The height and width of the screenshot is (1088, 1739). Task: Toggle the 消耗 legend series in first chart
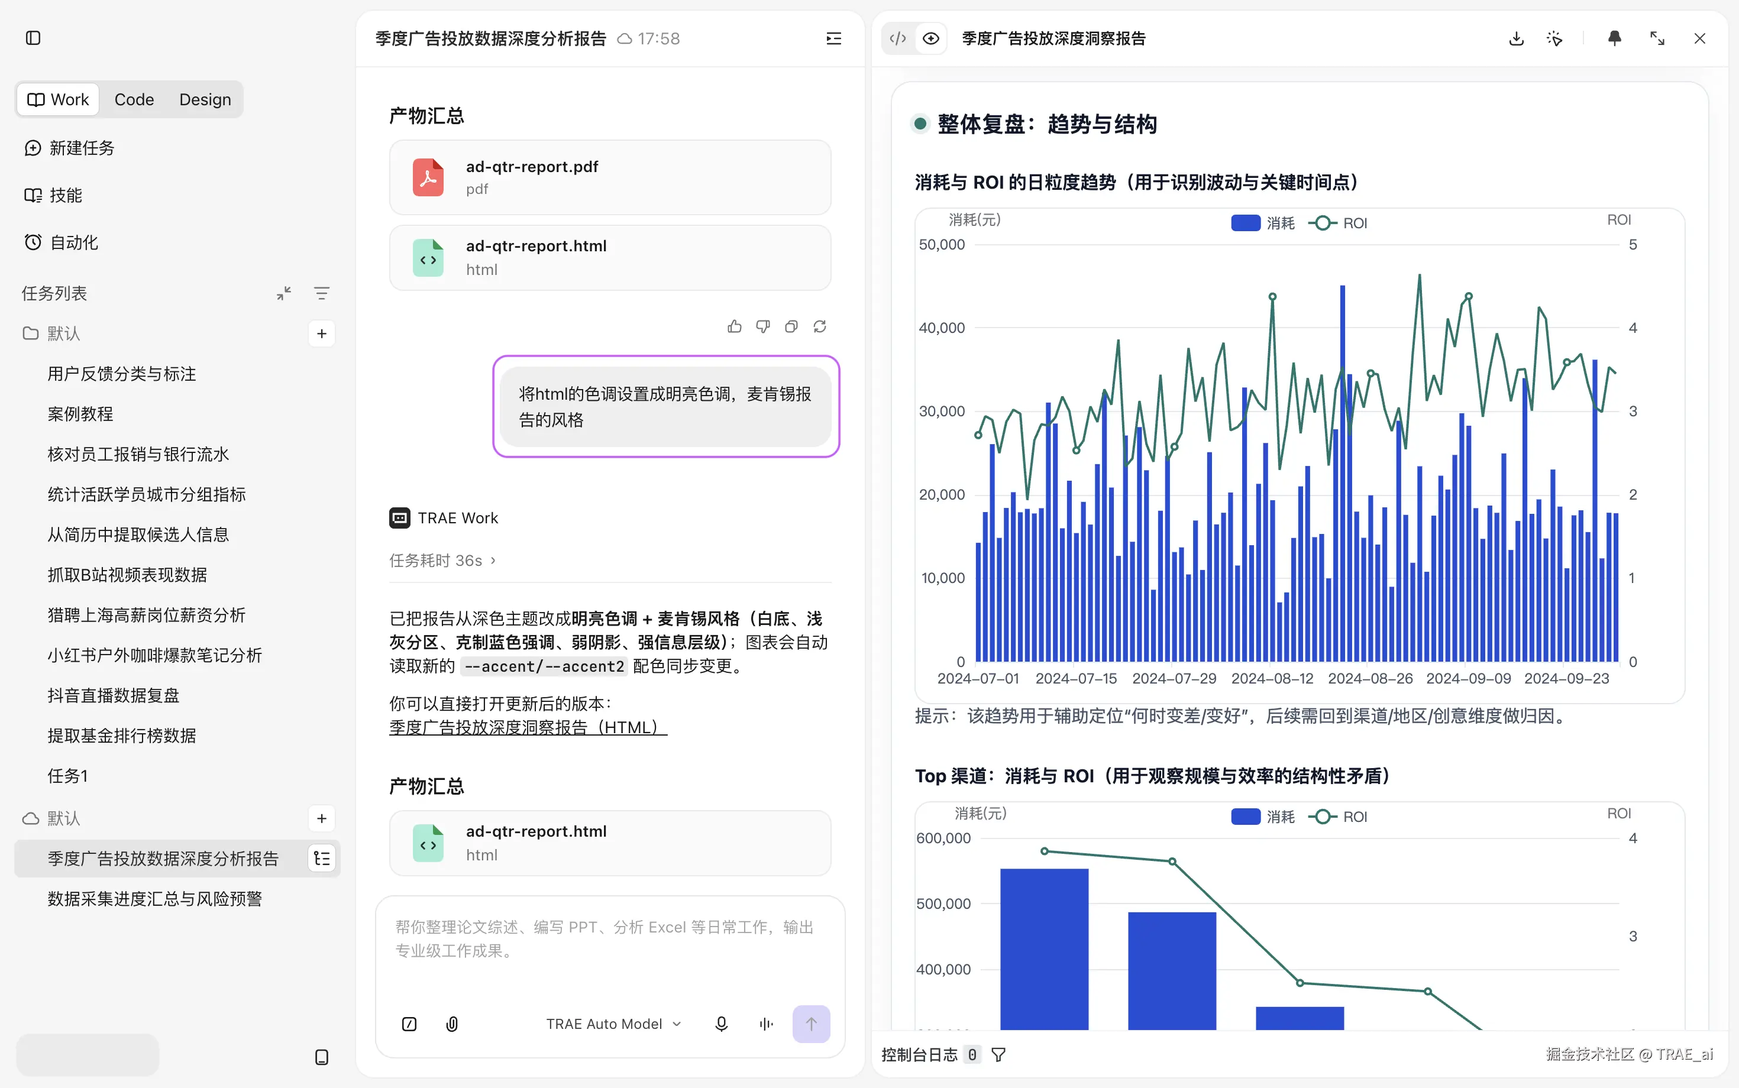1262,223
